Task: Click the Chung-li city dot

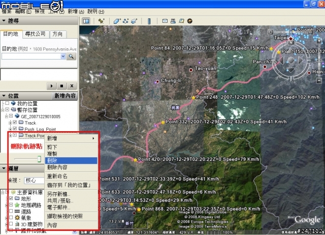Action: click(157, 81)
